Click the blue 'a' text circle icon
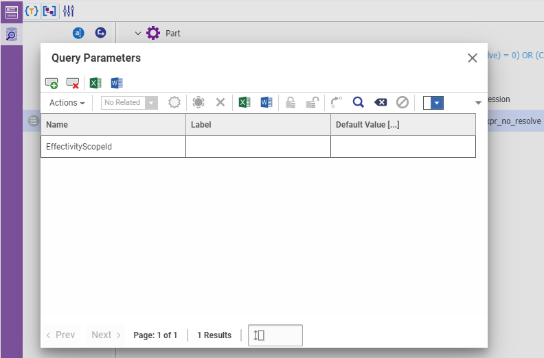Screen dimensions: 544x358 click(78, 34)
